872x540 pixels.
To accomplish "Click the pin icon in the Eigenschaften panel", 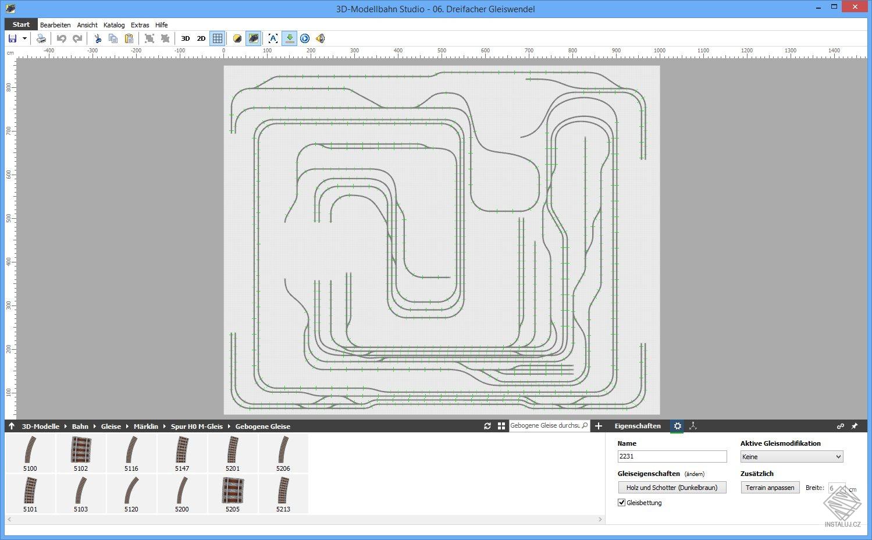I will click(x=855, y=426).
